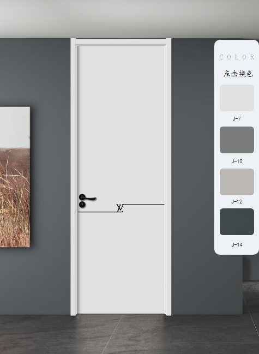This screenshot has height=354, width=259.
Task: Click the top of the door frame
Action: tap(121, 41)
